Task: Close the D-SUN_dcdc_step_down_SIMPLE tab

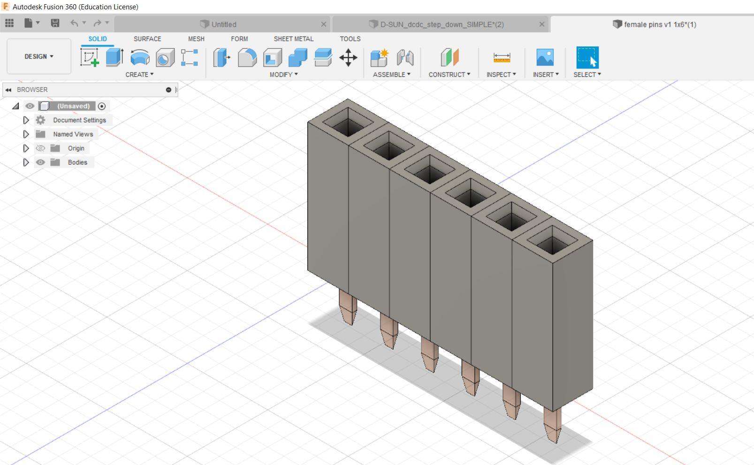Action: tap(542, 24)
